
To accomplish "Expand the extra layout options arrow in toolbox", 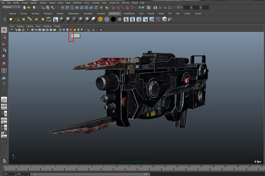I will click(4, 141).
